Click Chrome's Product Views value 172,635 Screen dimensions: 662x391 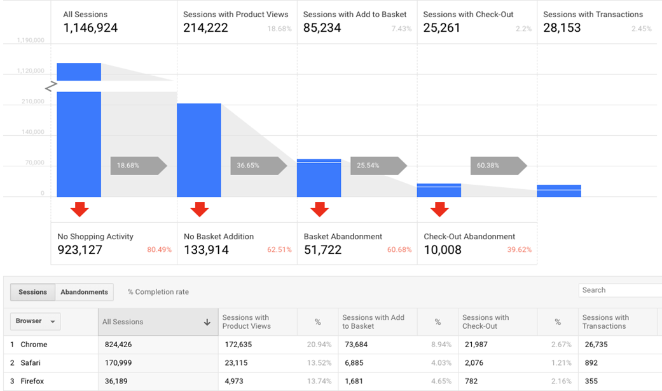click(238, 345)
